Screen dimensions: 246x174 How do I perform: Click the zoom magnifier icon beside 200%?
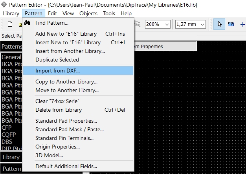tap(138, 24)
